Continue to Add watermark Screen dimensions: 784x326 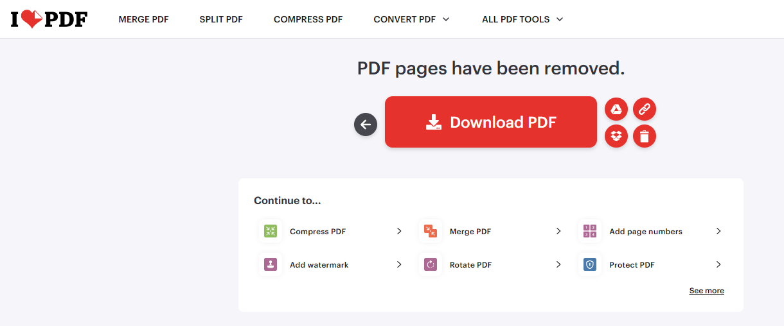319,265
